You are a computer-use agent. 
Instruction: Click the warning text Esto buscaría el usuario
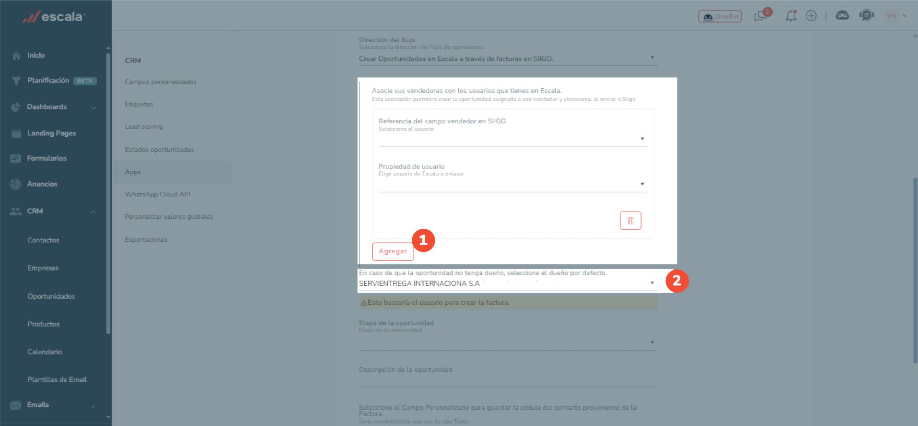tap(439, 303)
